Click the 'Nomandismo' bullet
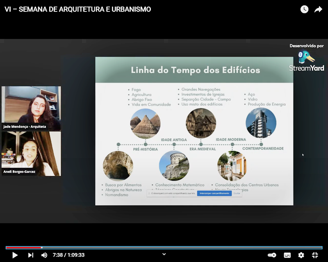 [x=116, y=195]
